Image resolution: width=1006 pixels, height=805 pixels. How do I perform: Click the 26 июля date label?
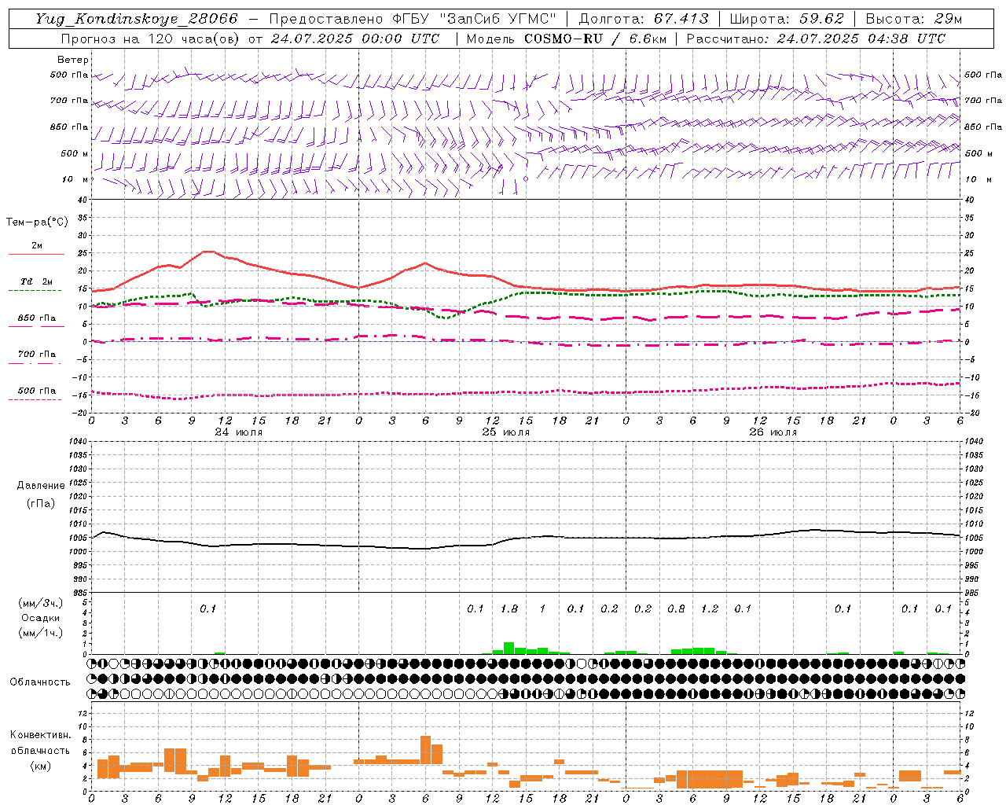click(x=773, y=432)
